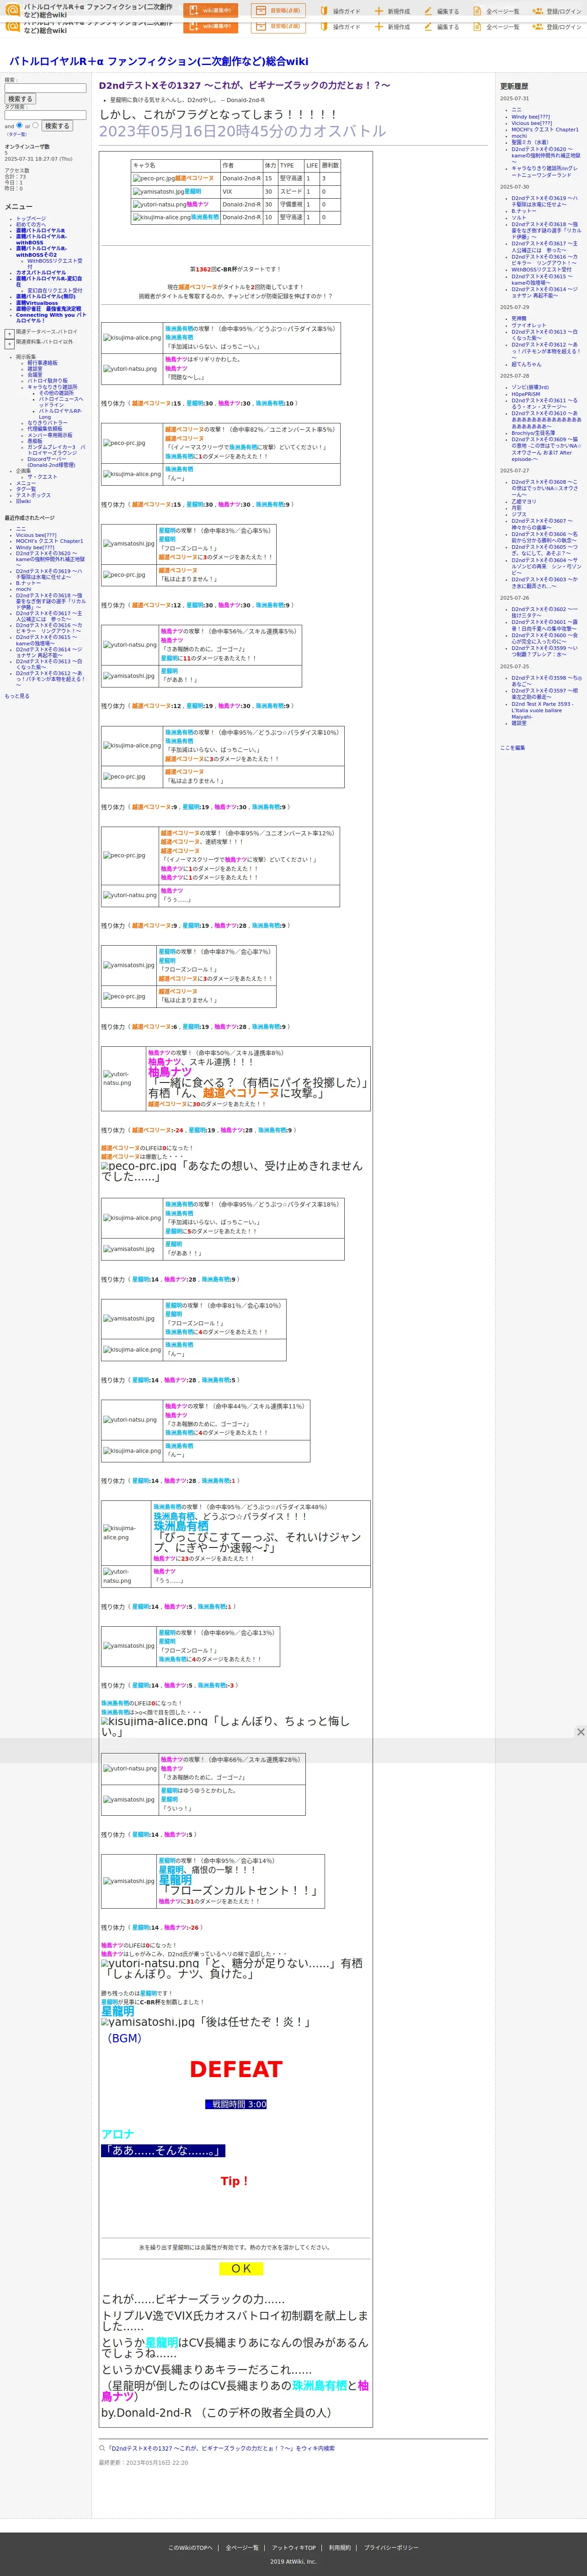Screen dimensions: 587x2576
Task: Open the (BGM) link
Action: tap(125, 2038)
